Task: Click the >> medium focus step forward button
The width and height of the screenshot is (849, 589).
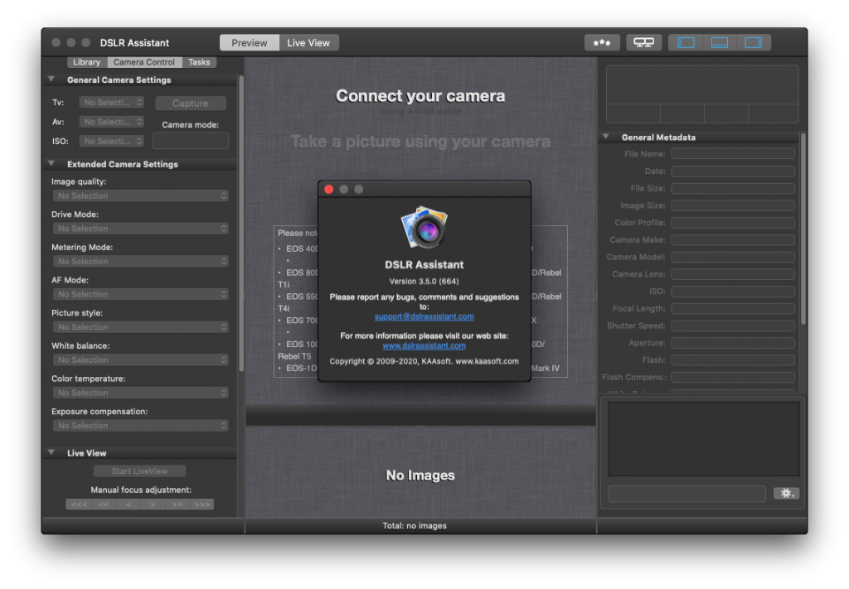Action: [x=177, y=504]
